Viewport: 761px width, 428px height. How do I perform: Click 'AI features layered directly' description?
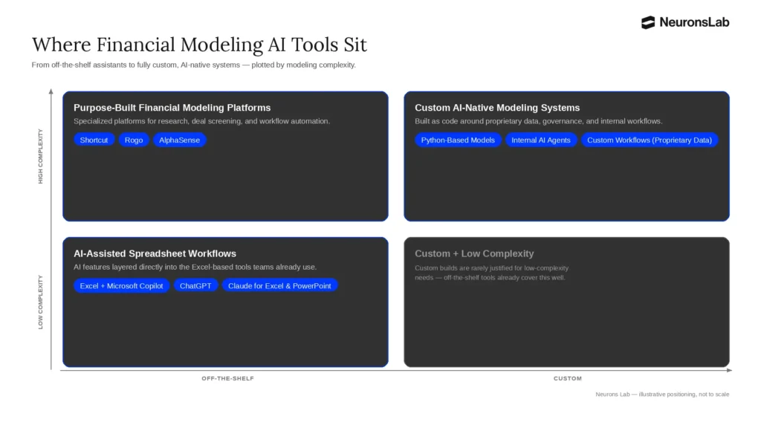(195, 267)
